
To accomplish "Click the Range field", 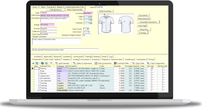I will coord(47,25).
